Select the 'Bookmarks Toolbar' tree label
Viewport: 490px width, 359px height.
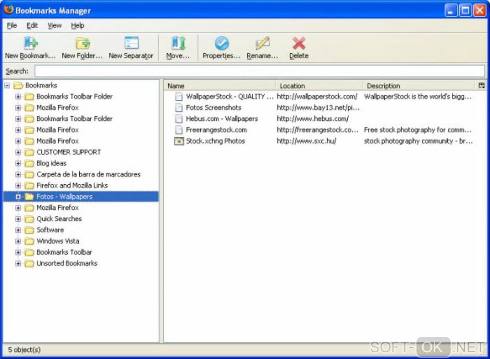pos(64,252)
